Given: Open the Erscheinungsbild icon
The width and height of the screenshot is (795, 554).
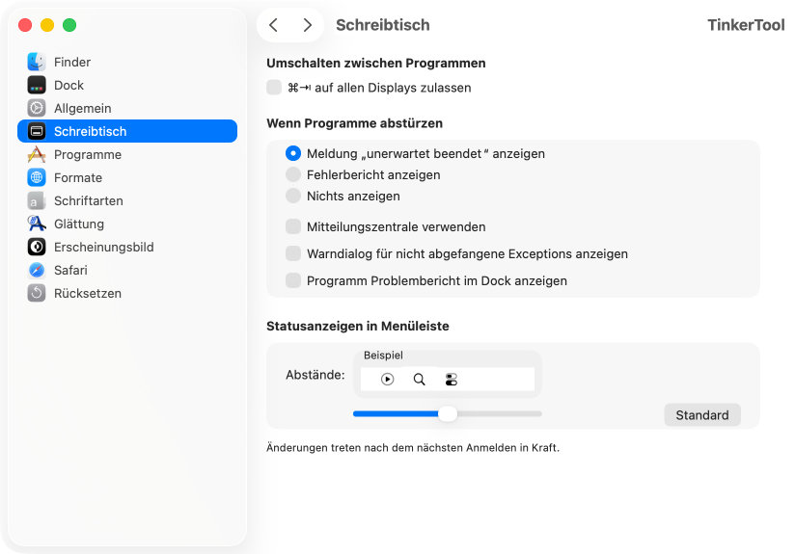Looking at the screenshot, I should coord(37,247).
